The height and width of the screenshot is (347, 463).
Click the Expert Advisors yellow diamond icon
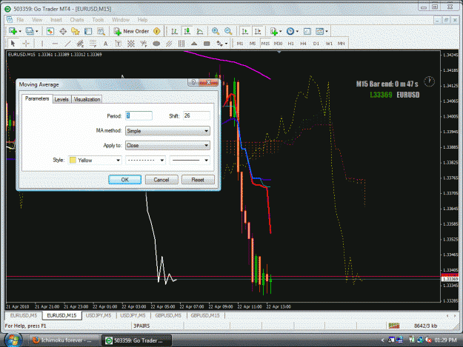click(157, 31)
